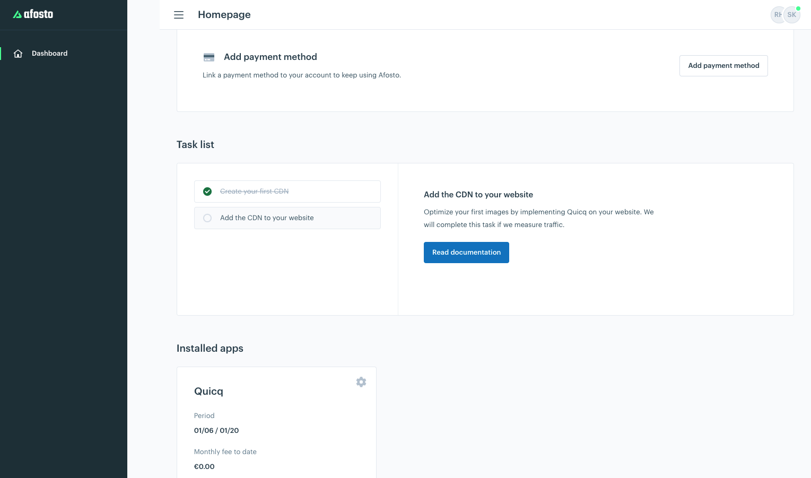Click the Dashboard home icon
Screen dimensions: 811x478
click(x=18, y=54)
